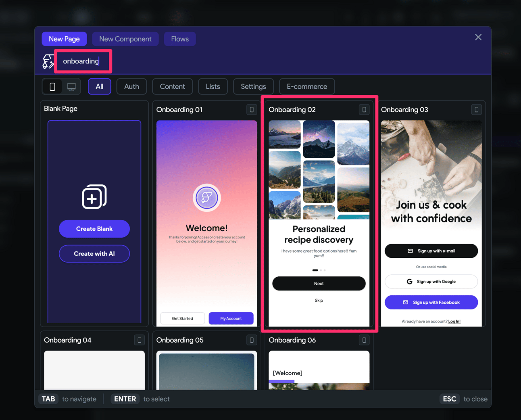Click the Create with AI button
The width and height of the screenshot is (521, 420).
coord(94,254)
